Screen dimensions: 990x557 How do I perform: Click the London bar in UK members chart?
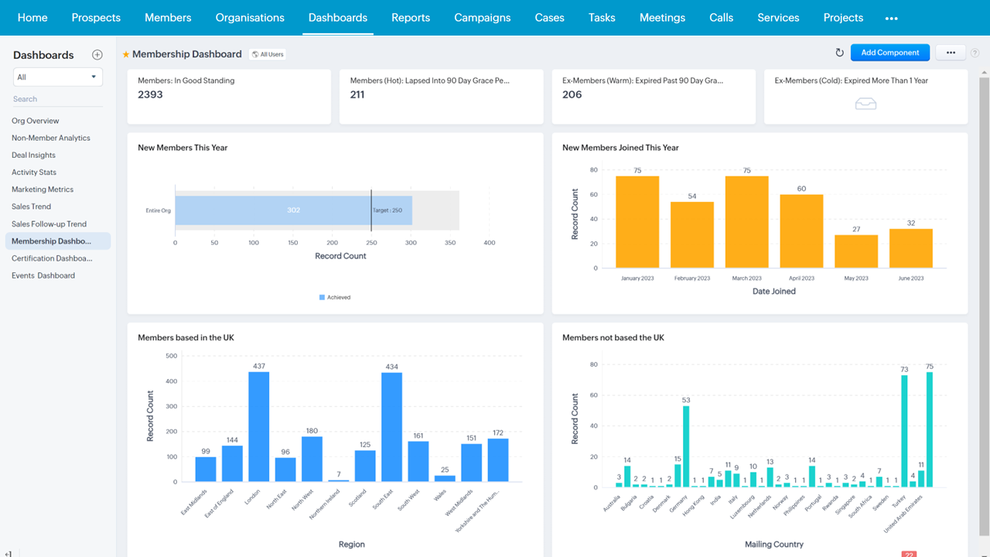coord(259,425)
